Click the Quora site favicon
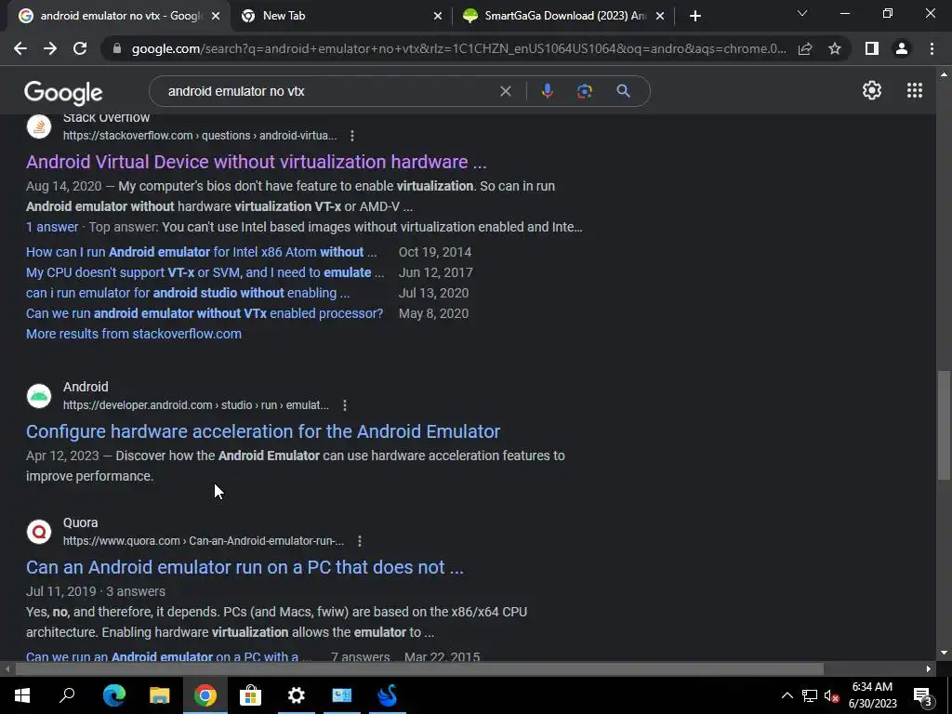 pos(39,532)
